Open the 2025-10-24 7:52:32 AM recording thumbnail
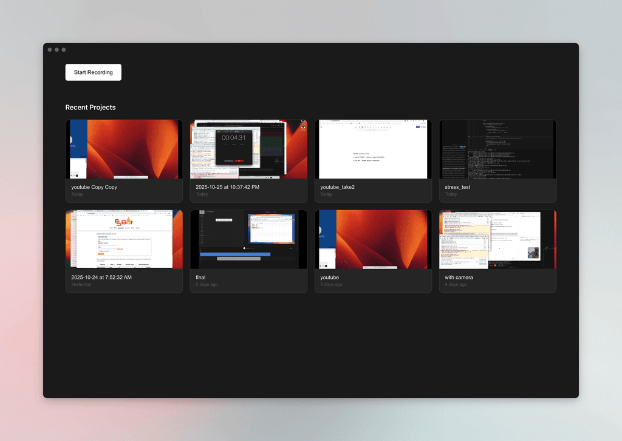 pos(124,239)
